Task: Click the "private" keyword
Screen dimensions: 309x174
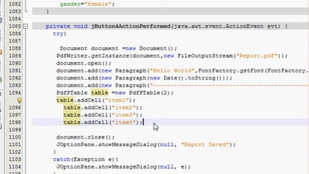Action: [58, 27]
